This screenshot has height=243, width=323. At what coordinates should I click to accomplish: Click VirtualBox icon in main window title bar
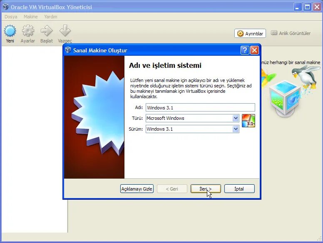click(5, 7)
